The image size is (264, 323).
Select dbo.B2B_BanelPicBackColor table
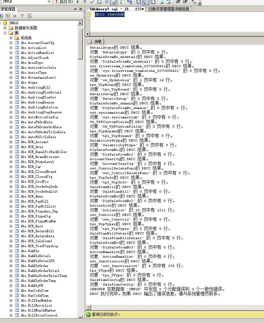pyautogui.click(x=44, y=152)
